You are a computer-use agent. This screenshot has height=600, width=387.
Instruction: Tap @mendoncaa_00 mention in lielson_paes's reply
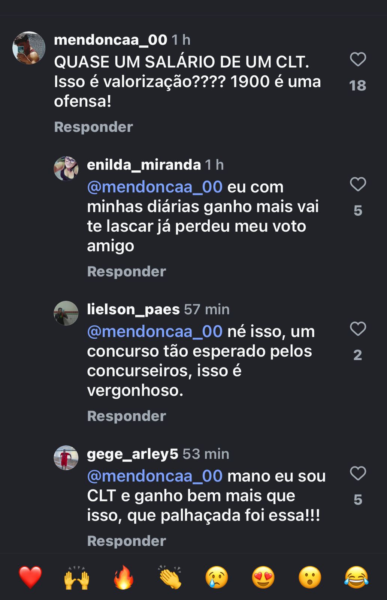[x=155, y=331]
